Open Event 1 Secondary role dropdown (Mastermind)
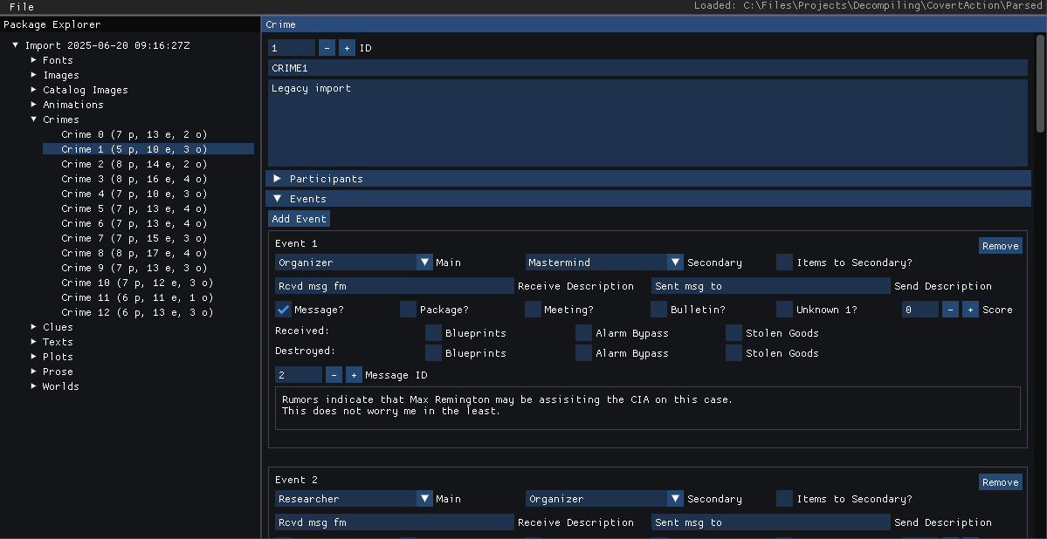The height and width of the screenshot is (539, 1047). coord(604,263)
